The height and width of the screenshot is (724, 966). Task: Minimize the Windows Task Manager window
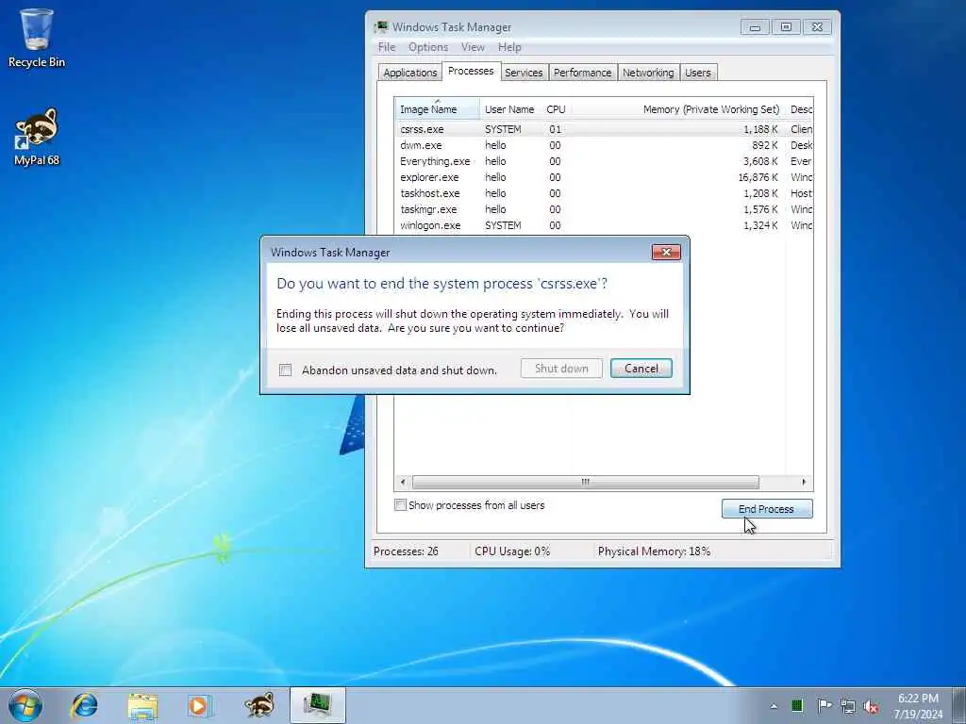(x=755, y=27)
